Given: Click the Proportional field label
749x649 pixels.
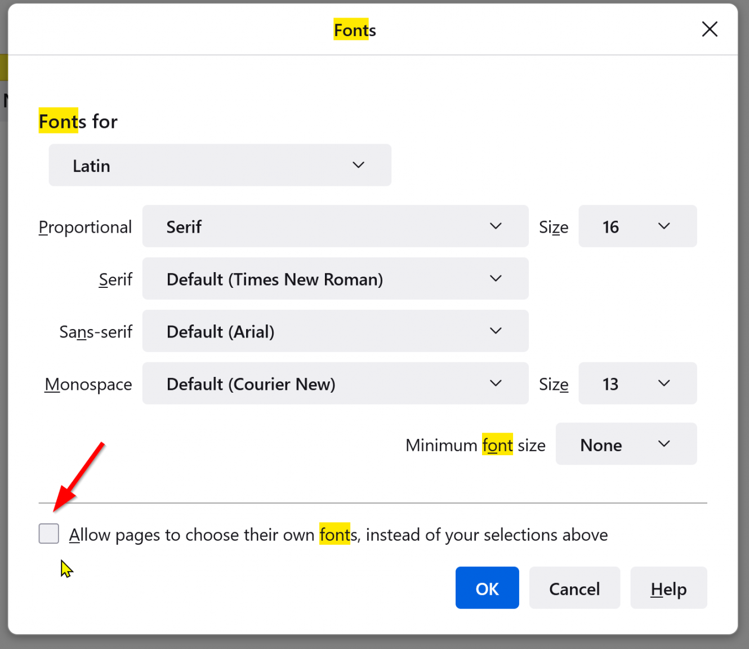Looking at the screenshot, I should (85, 227).
